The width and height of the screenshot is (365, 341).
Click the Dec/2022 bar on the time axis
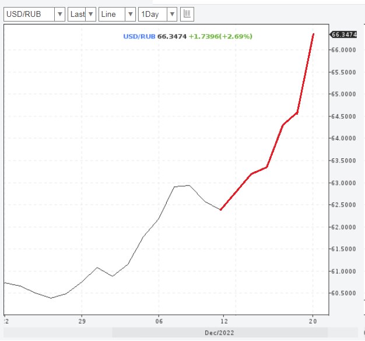click(x=220, y=333)
